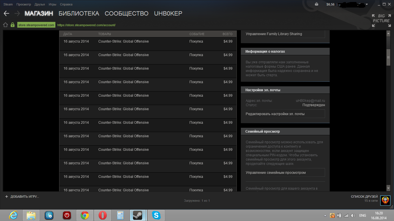Screen dimensions: 394x221
Task: Click the ТОВАРЫ column header
Action: 105,34
